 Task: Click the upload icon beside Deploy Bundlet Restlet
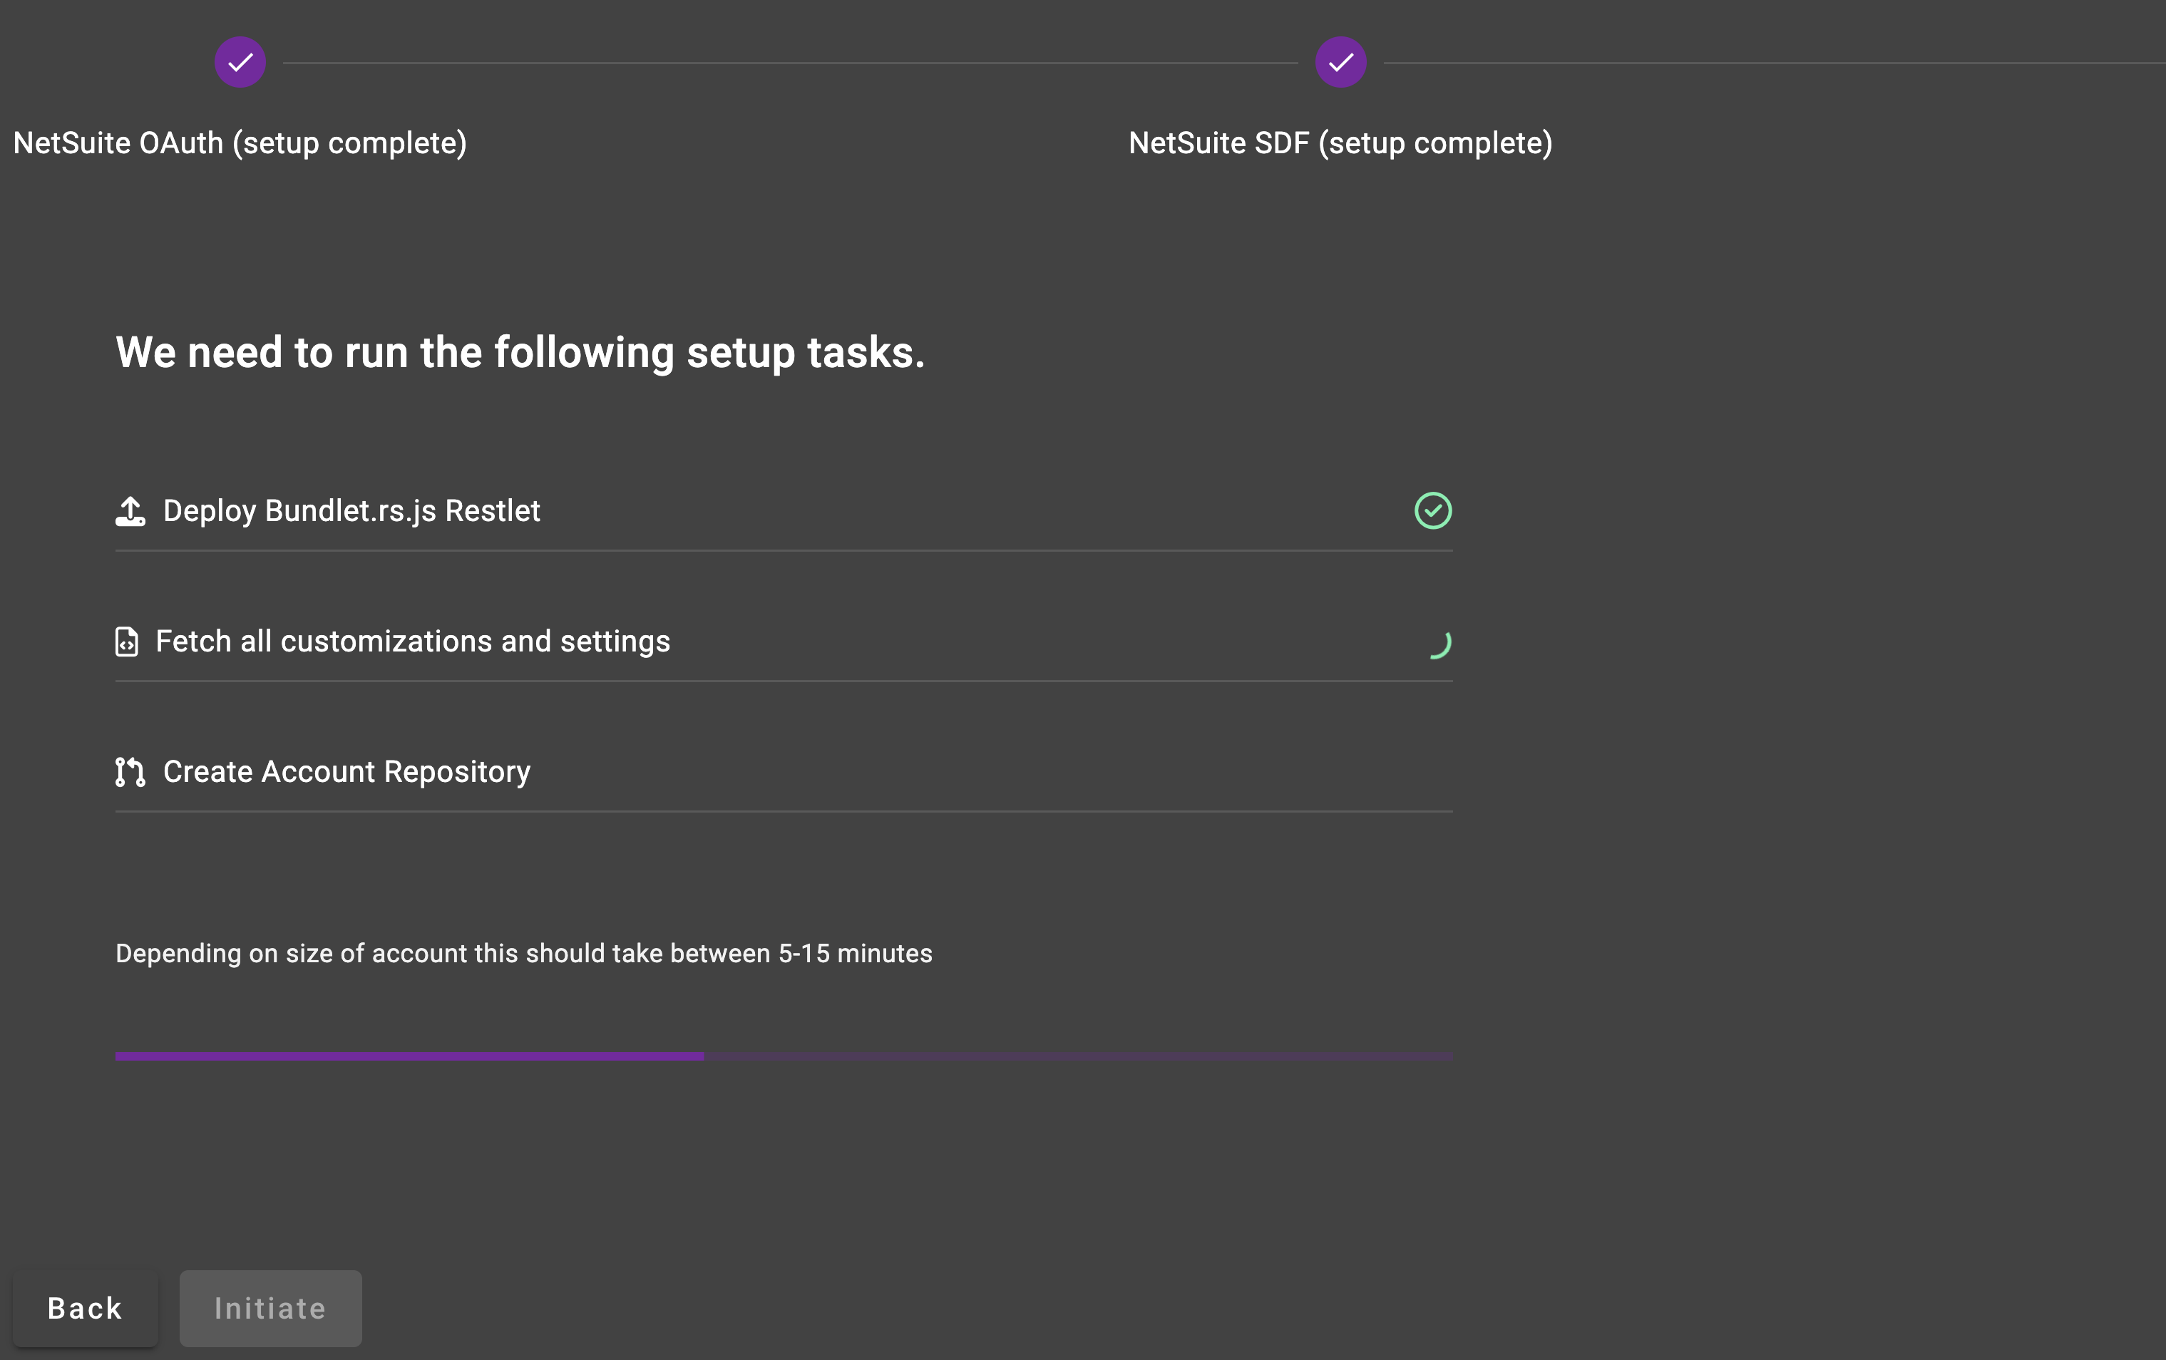click(x=130, y=511)
